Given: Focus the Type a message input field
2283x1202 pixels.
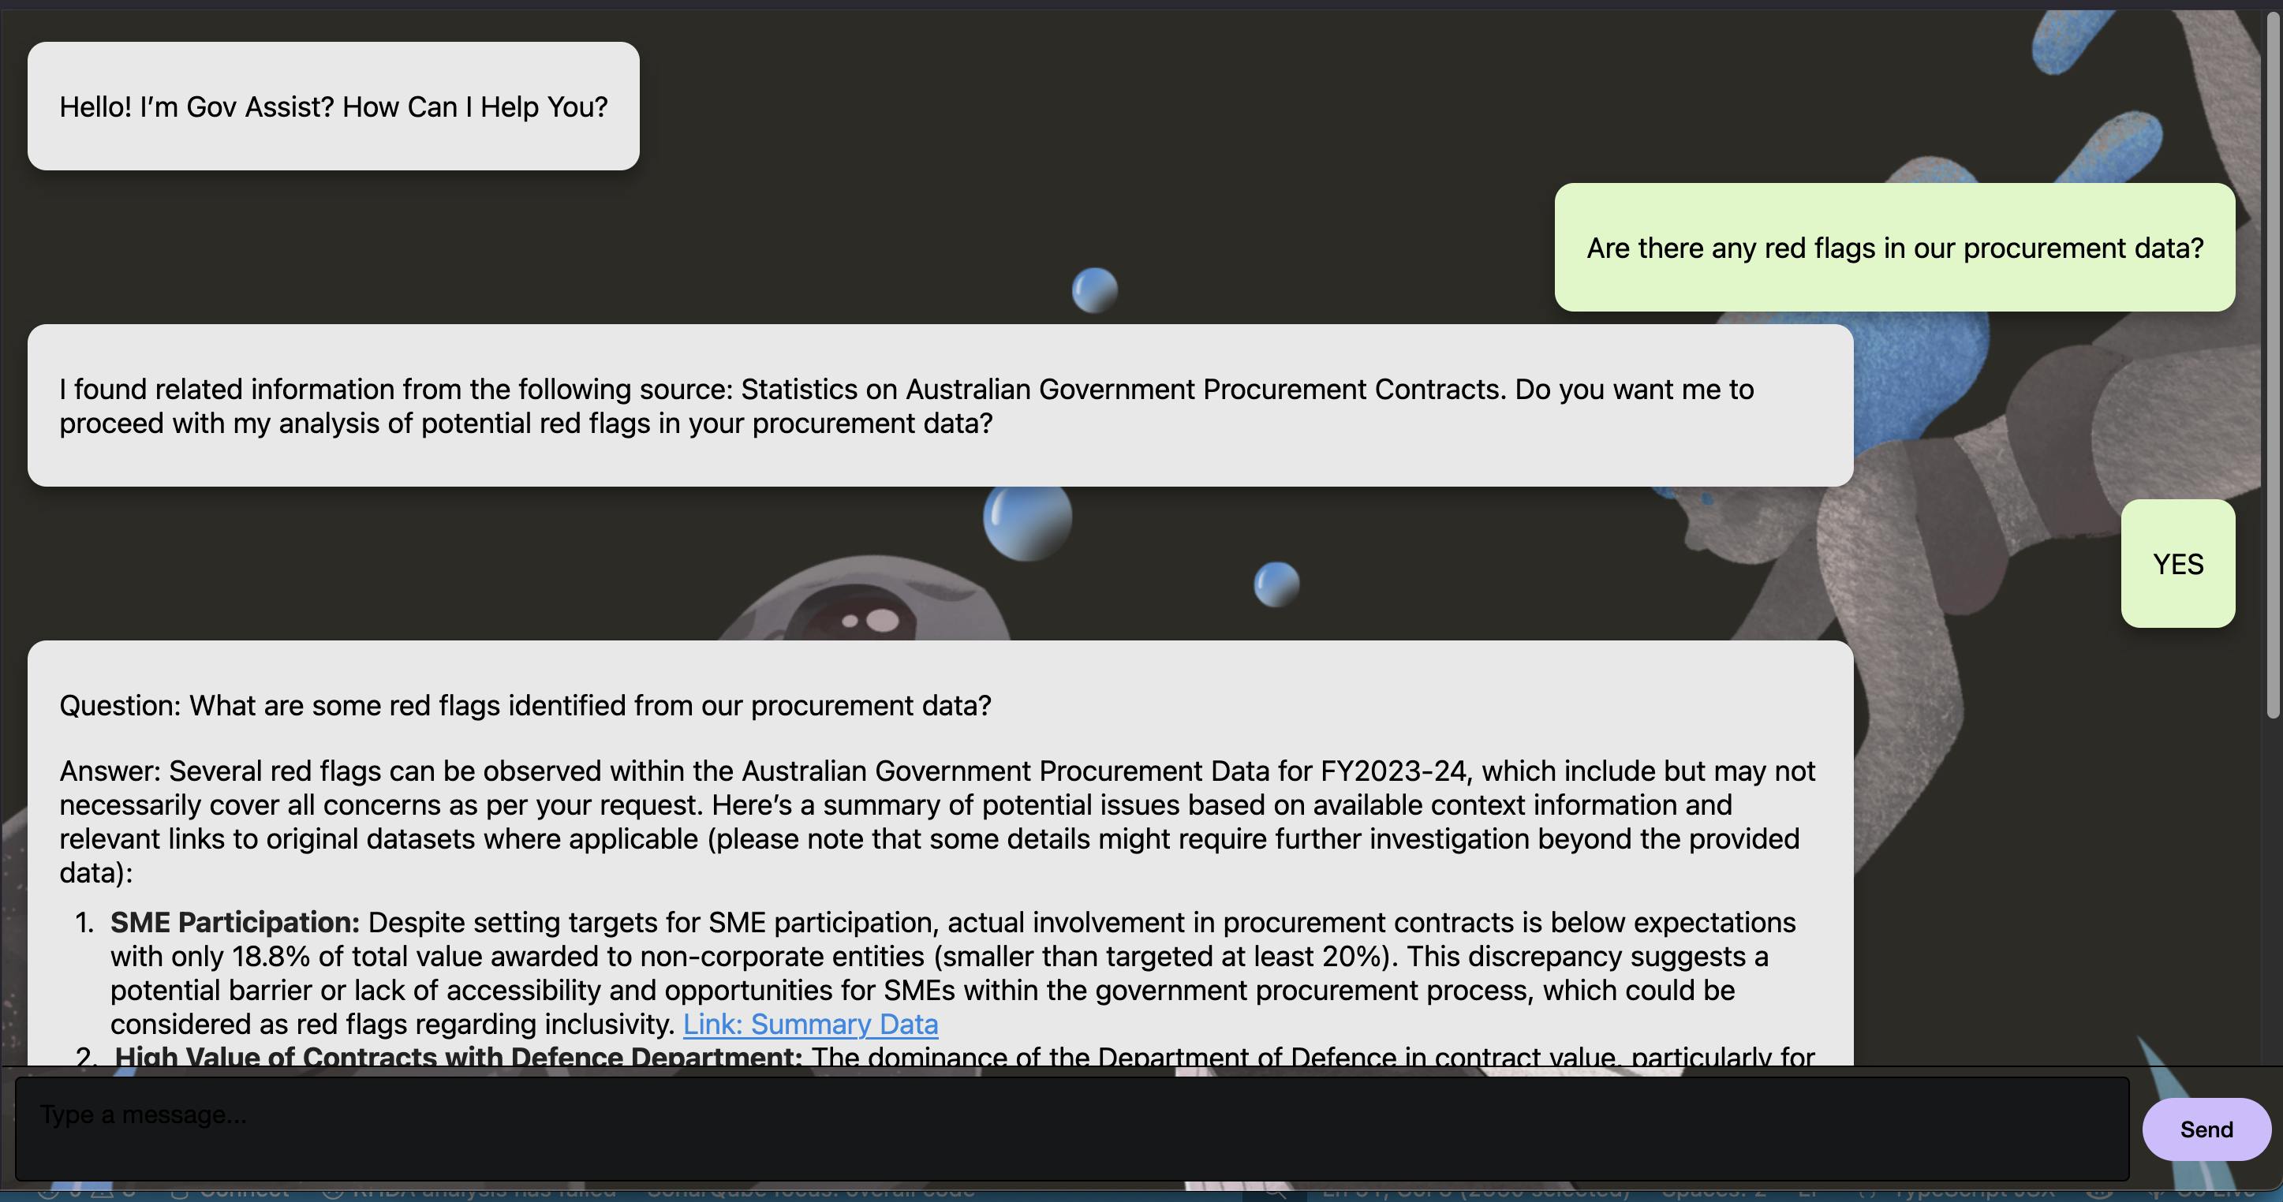Looking at the screenshot, I should (1071, 1128).
